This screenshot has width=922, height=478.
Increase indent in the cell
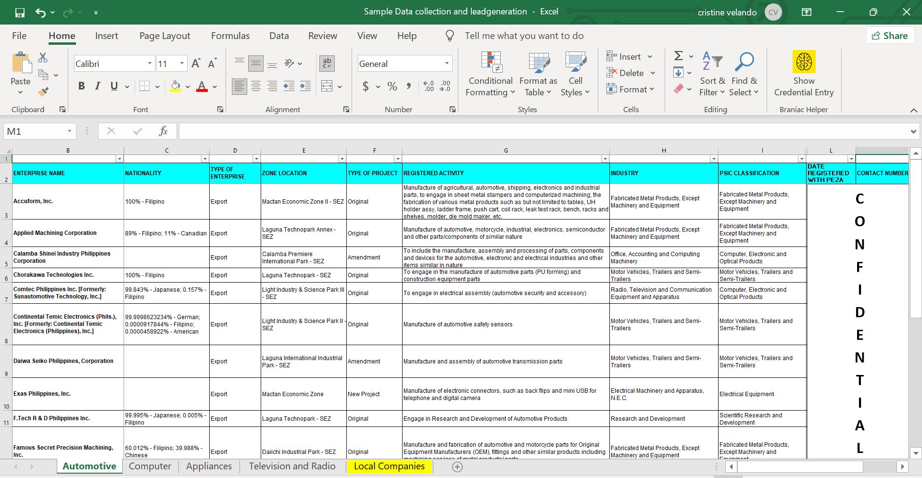pos(305,86)
